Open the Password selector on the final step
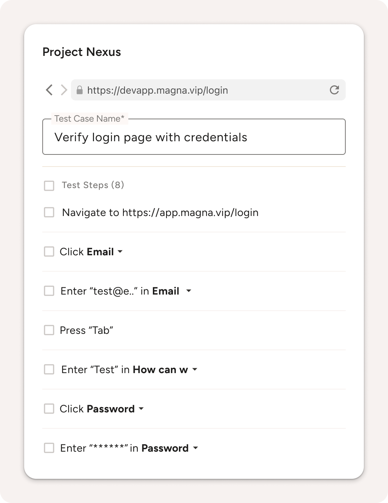The width and height of the screenshot is (388, 503). coord(196,448)
